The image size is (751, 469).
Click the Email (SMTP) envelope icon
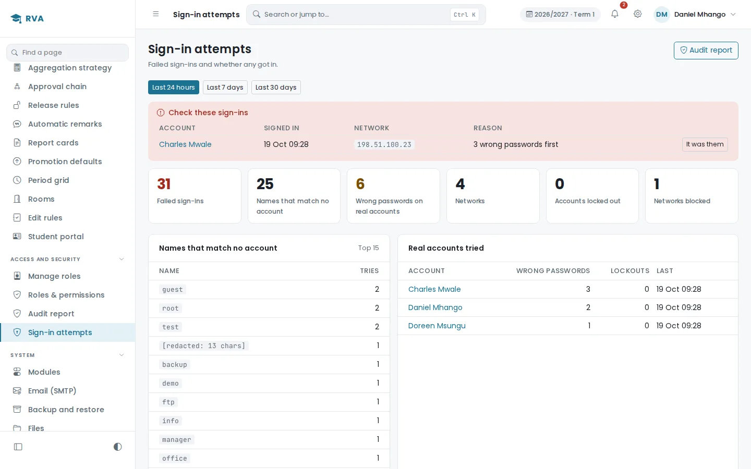click(17, 391)
